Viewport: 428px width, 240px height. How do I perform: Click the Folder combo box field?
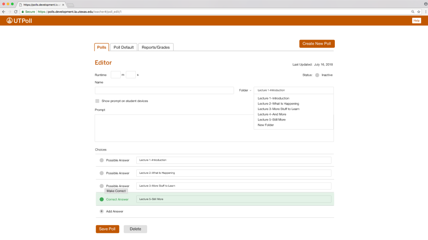294,90
